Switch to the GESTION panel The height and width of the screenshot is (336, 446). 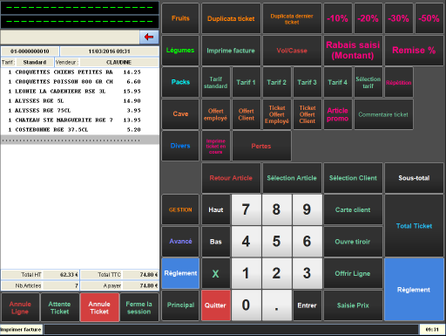(180, 209)
